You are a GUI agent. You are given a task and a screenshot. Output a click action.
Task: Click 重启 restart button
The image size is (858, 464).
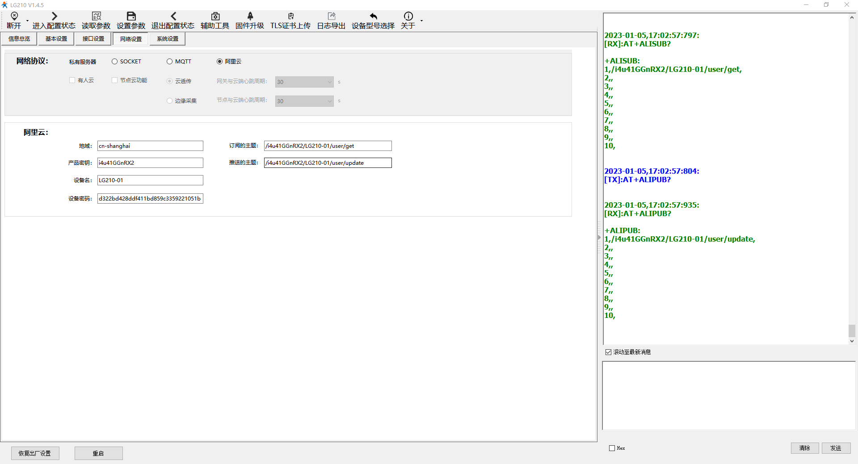pos(98,453)
